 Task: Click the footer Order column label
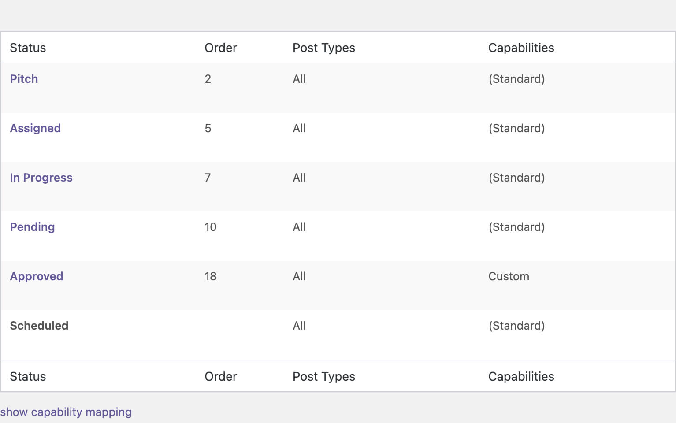(x=220, y=376)
